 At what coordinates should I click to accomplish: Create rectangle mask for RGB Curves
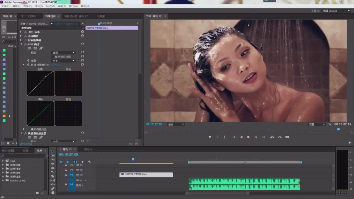(35, 48)
